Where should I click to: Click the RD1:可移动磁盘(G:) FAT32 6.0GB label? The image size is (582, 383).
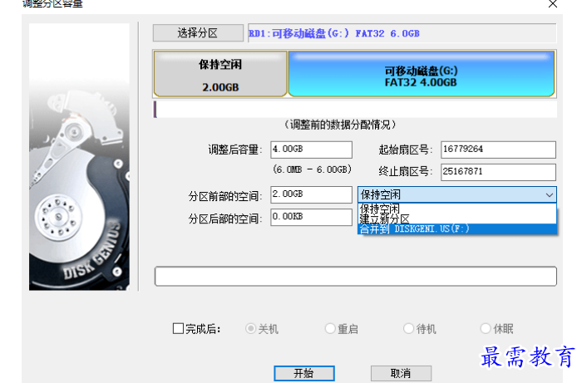[x=334, y=33]
